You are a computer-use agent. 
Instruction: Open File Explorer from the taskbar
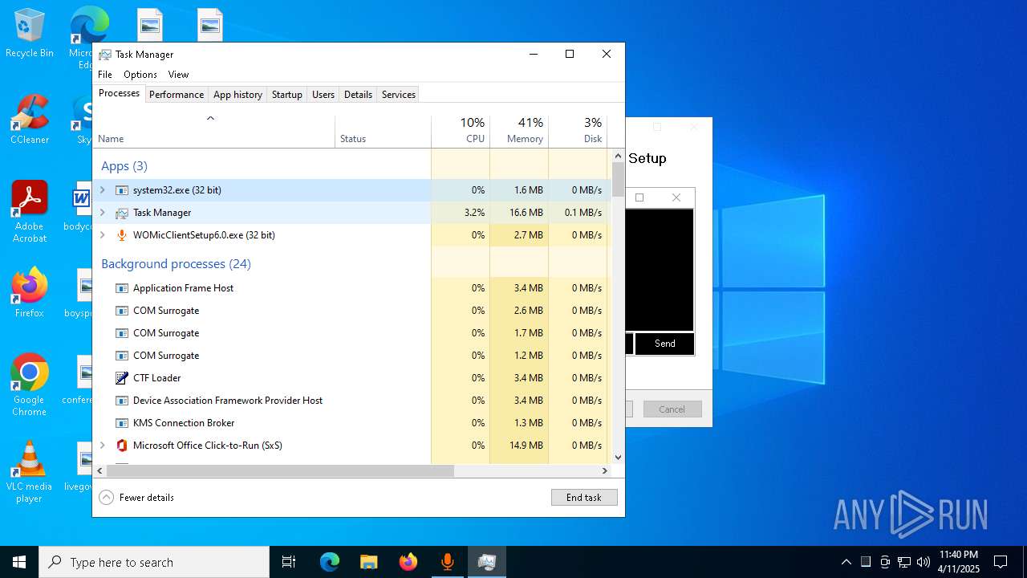[369, 562]
